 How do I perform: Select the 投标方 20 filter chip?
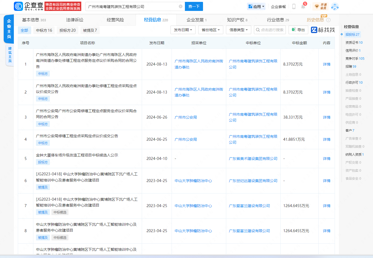[67, 30]
